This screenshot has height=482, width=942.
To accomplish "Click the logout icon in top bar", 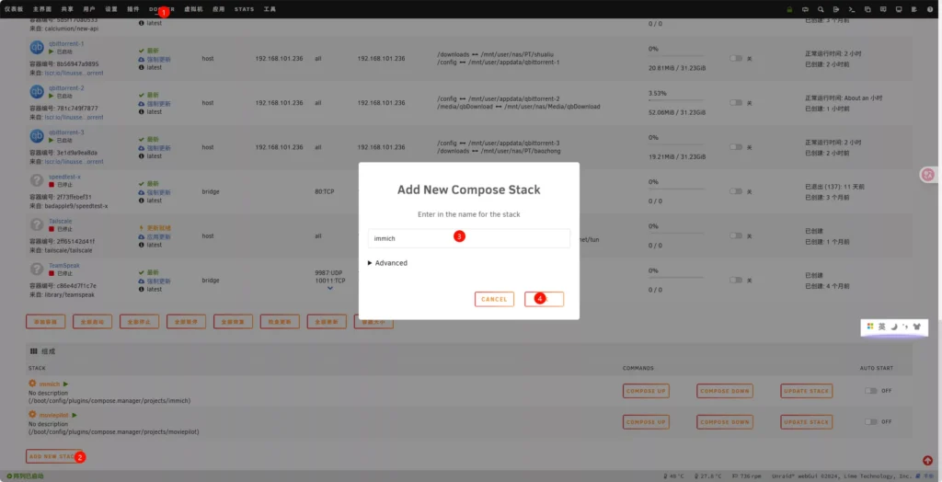I will 834,9.
